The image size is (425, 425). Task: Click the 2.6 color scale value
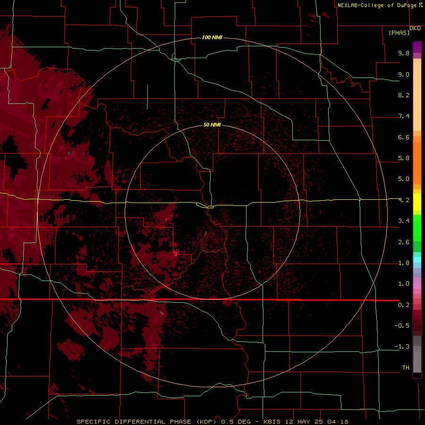click(404, 242)
